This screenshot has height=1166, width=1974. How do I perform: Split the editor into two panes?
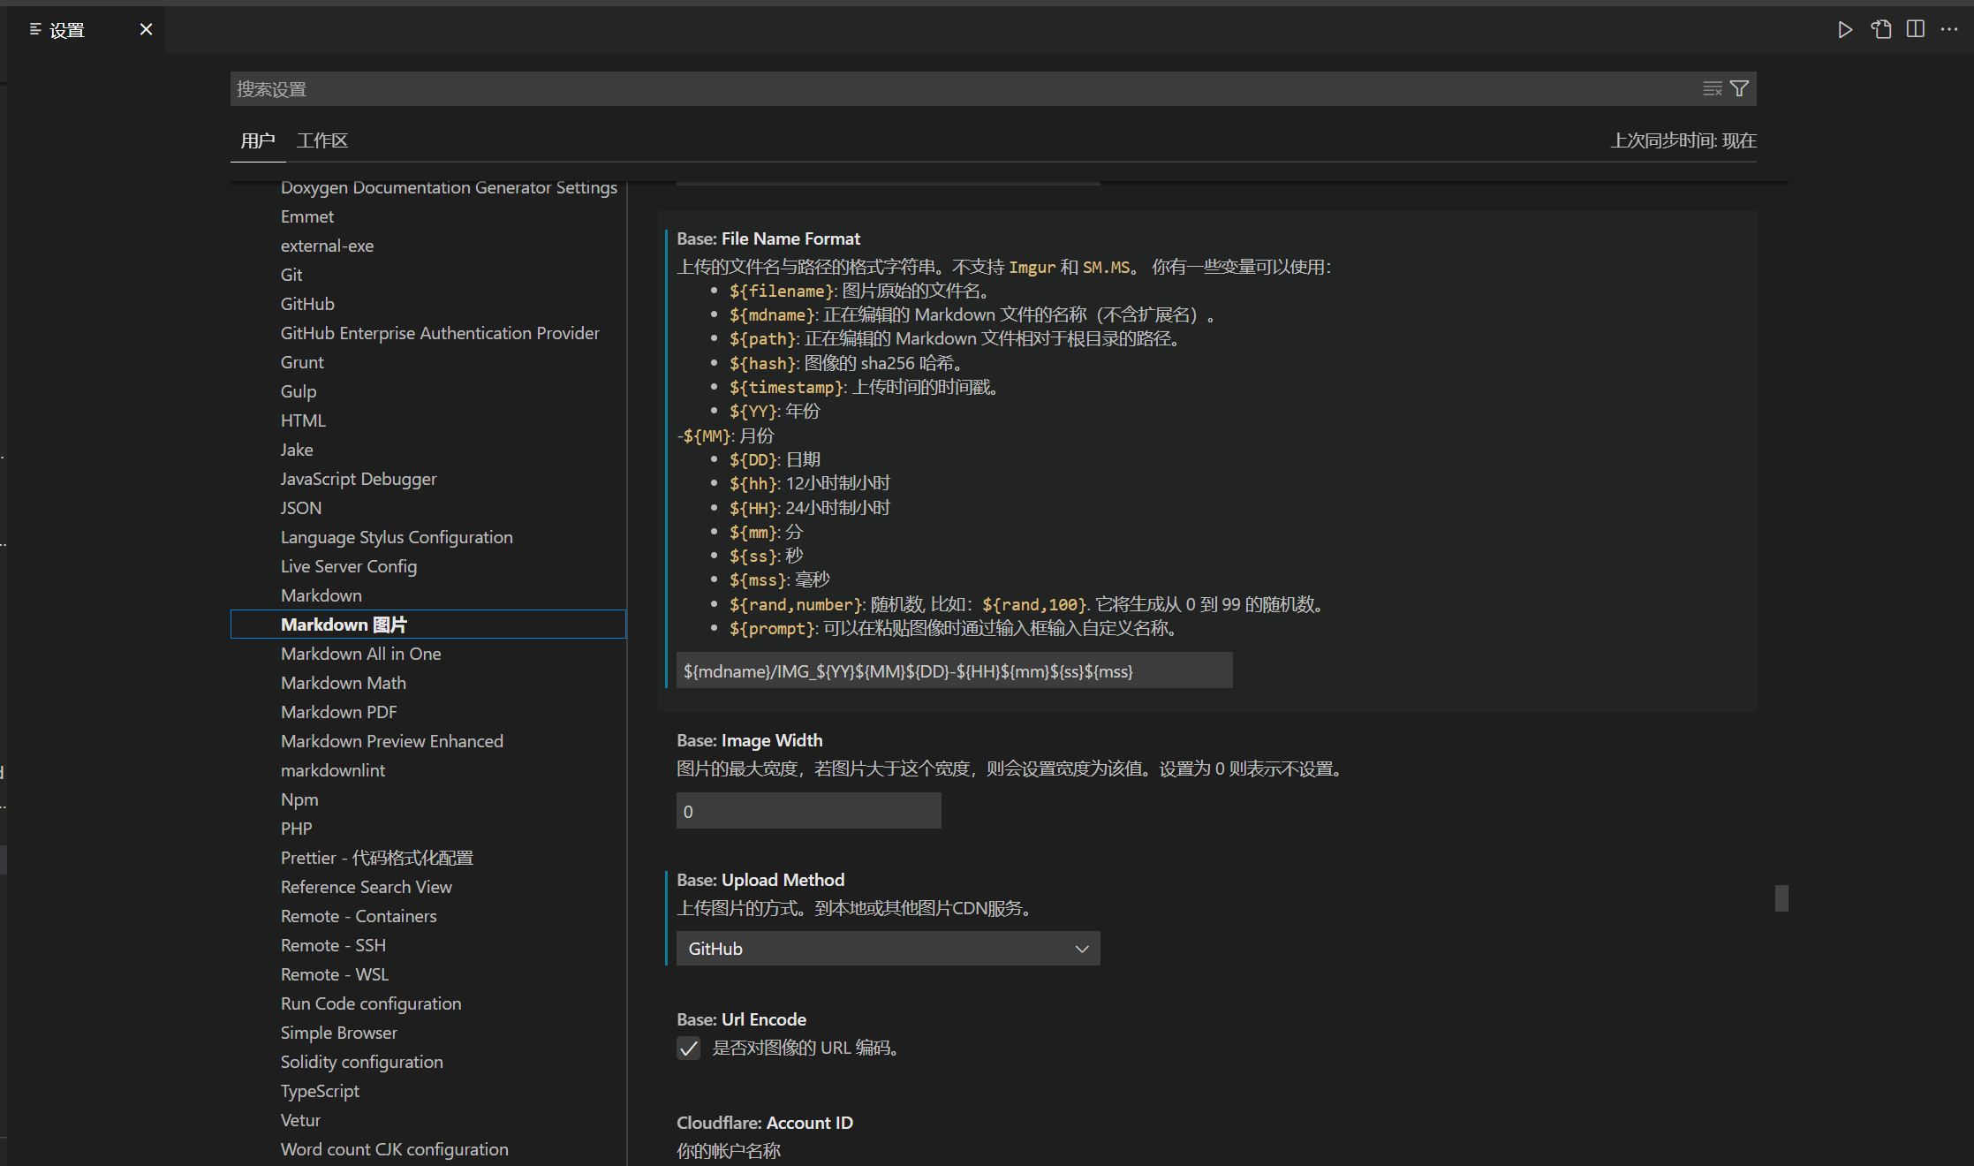coord(1914,29)
